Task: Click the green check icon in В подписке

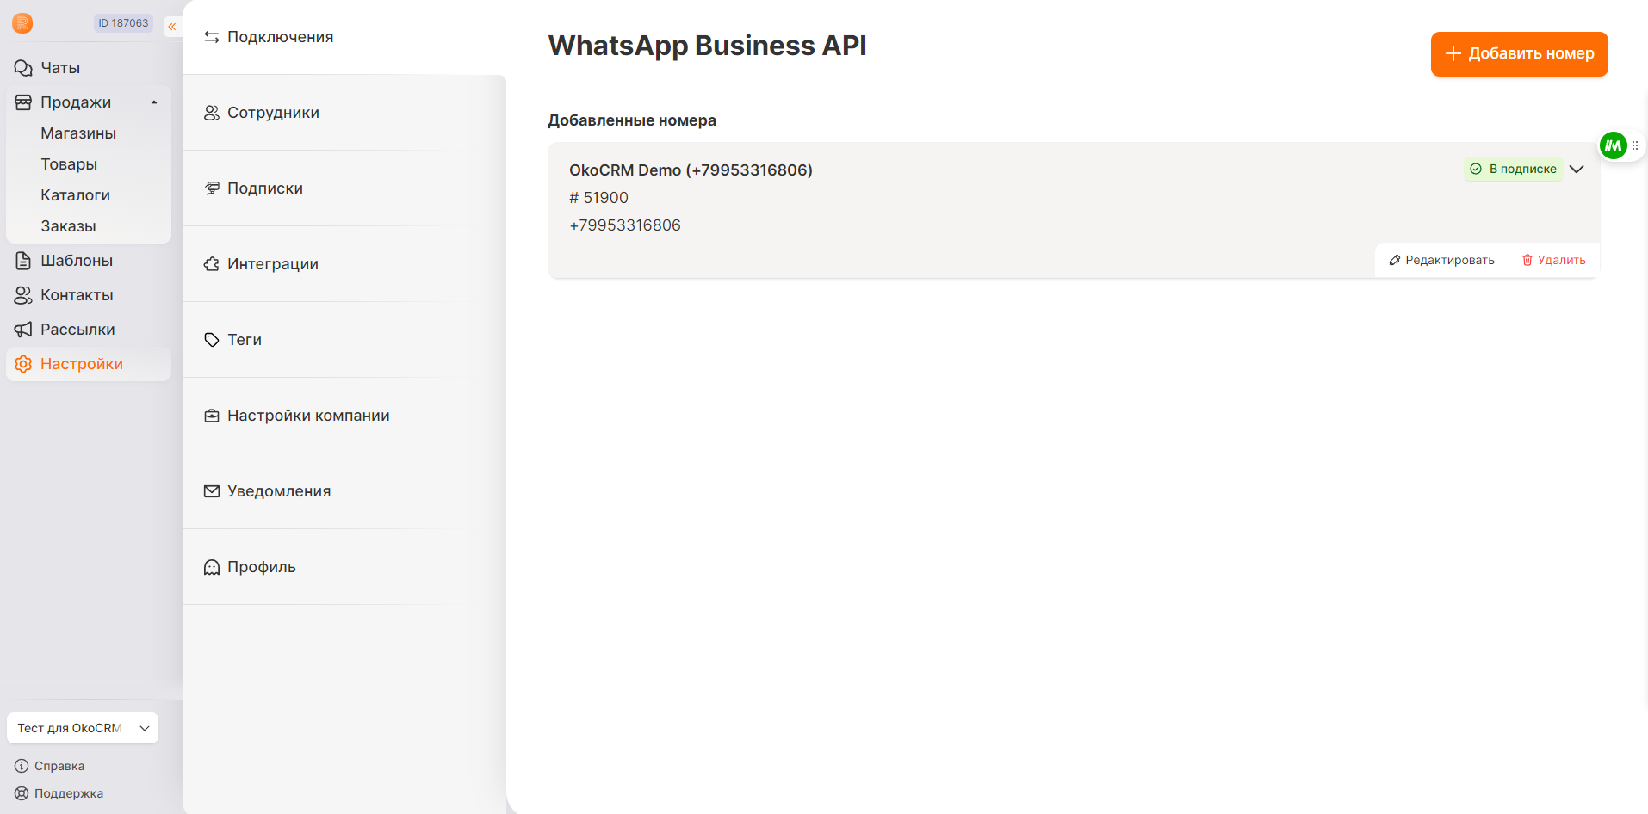Action: (1476, 169)
